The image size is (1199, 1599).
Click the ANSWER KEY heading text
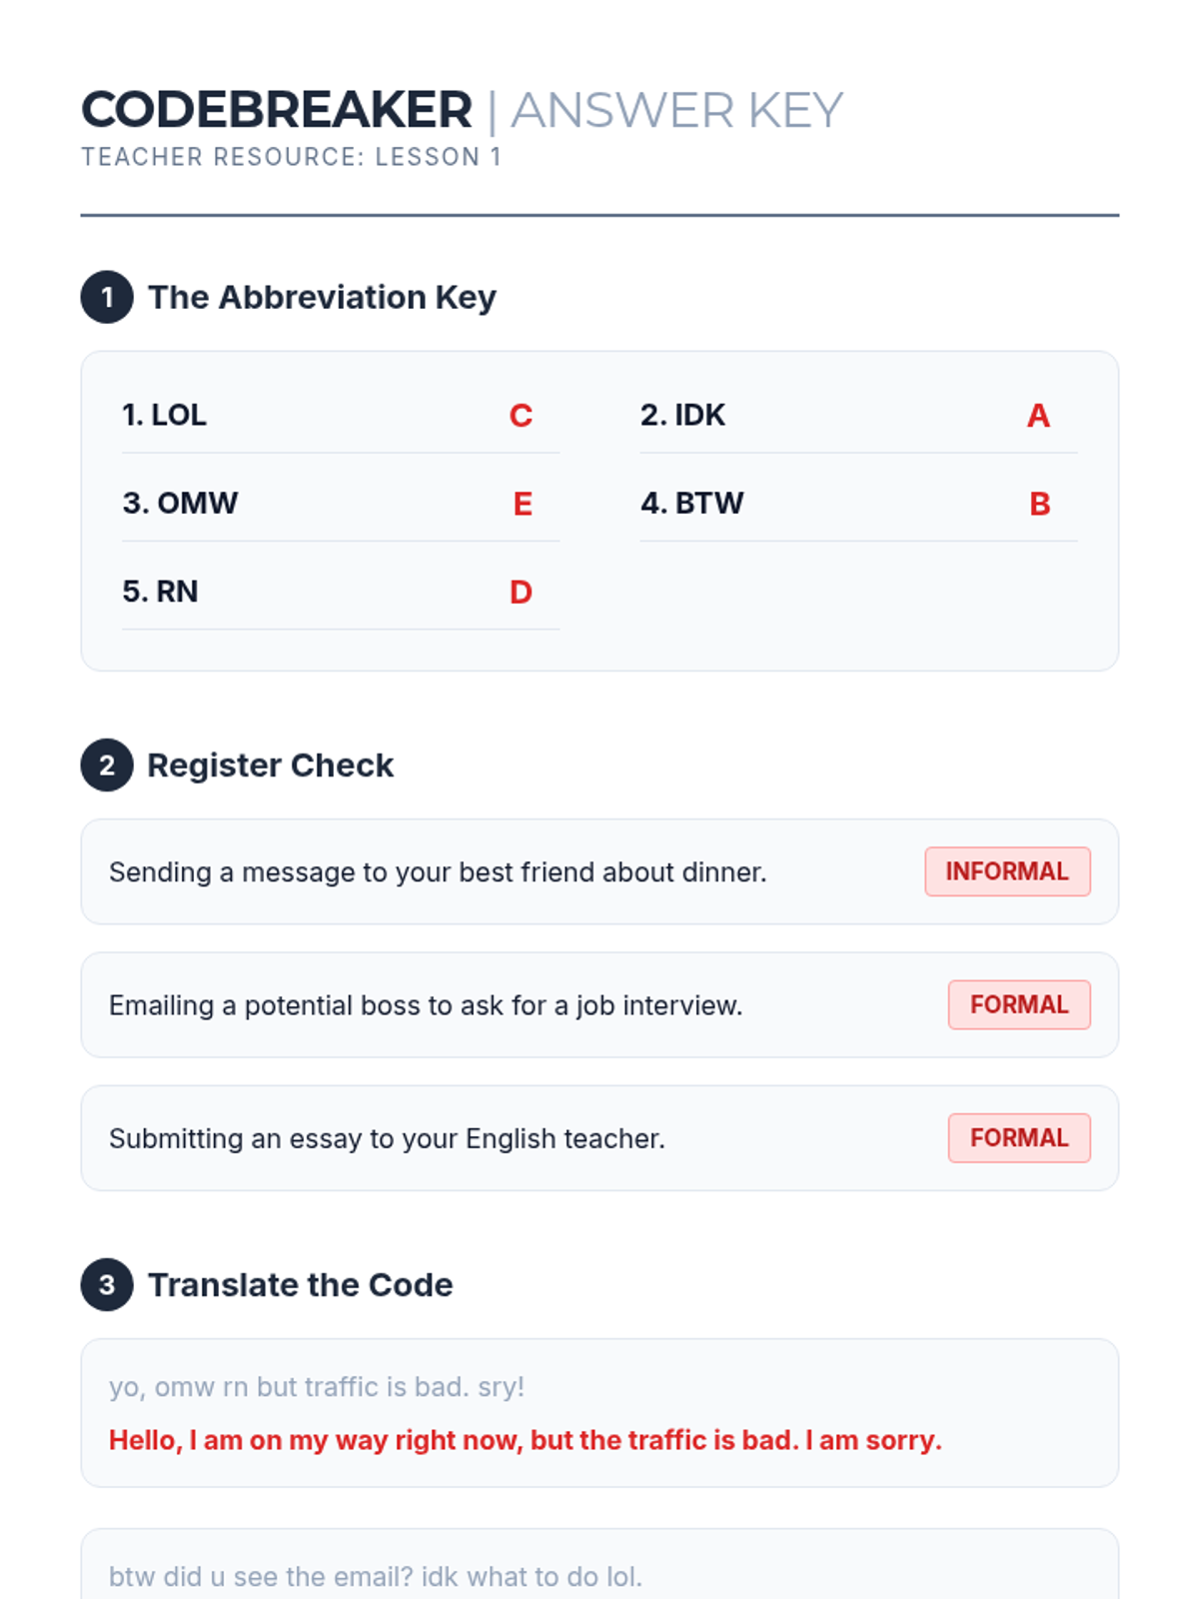[677, 110]
